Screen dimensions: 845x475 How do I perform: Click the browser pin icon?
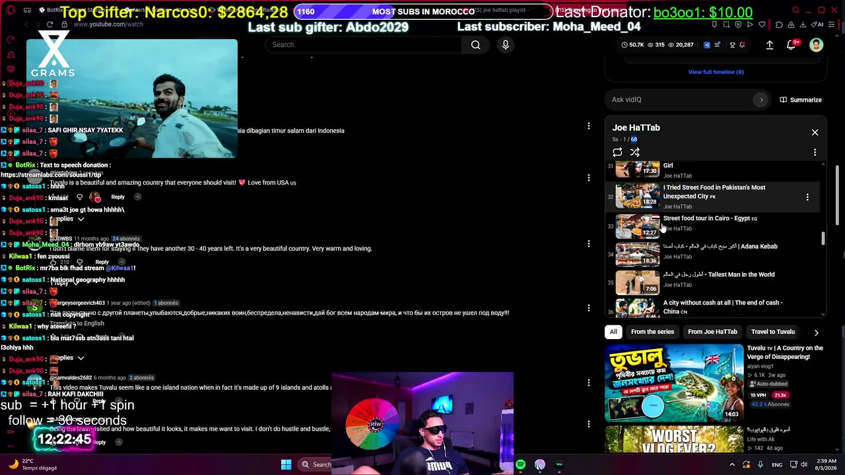pyautogui.click(x=714, y=24)
